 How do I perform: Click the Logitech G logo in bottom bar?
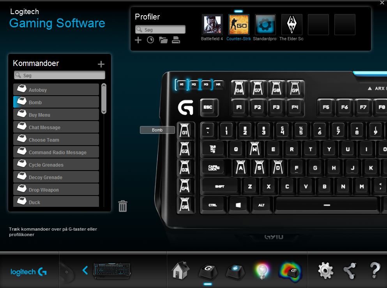tap(28, 272)
